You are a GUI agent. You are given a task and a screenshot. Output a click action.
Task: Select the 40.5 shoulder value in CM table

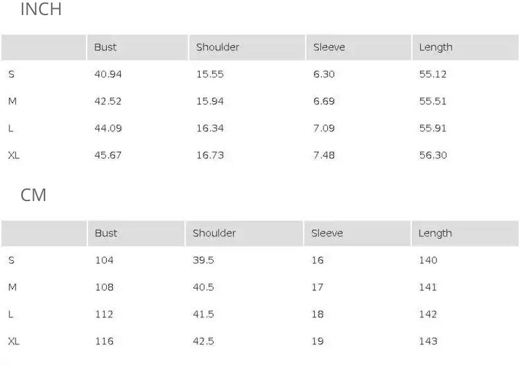click(203, 287)
